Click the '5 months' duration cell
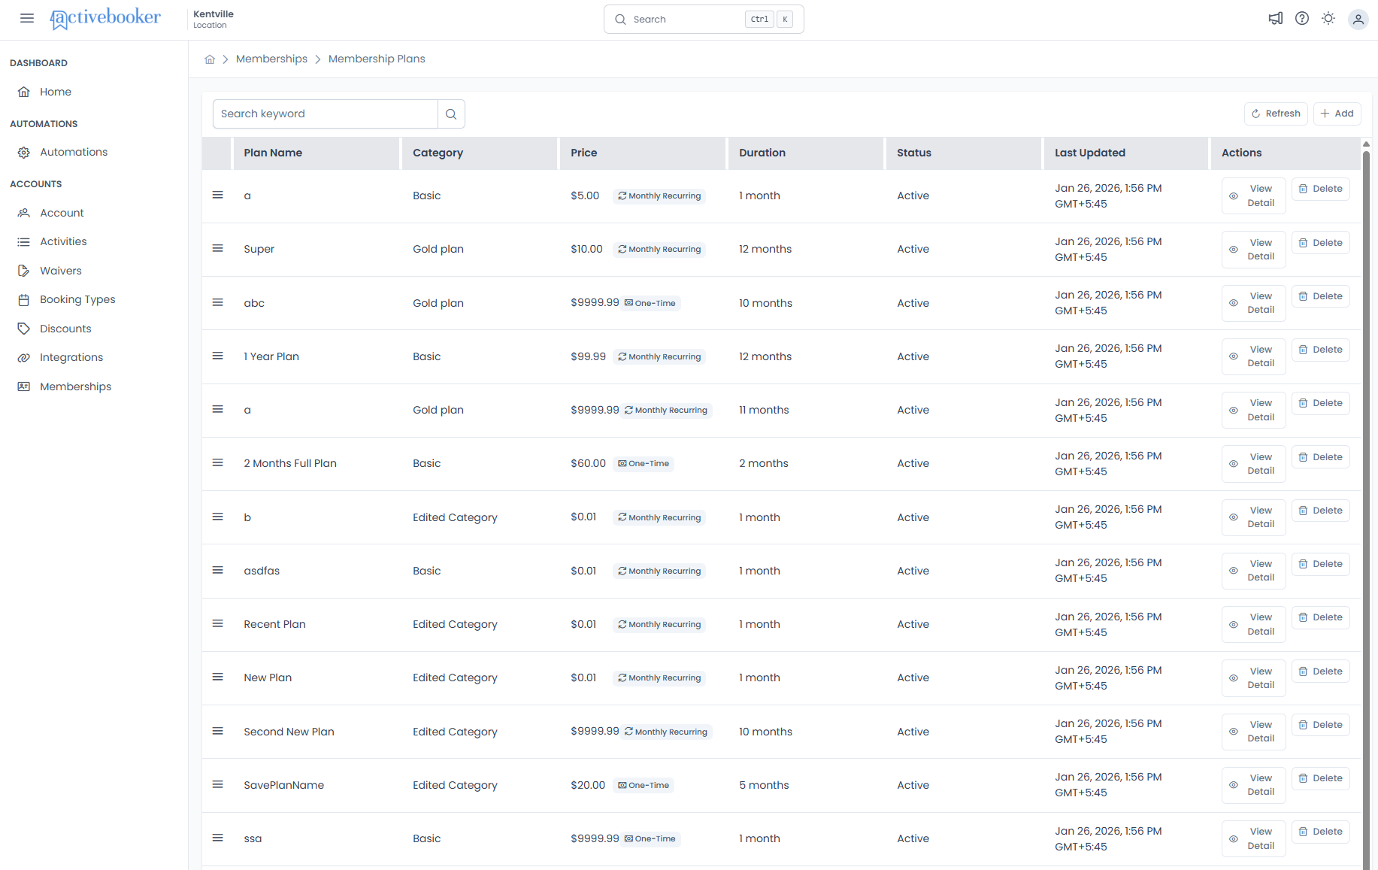 764,785
